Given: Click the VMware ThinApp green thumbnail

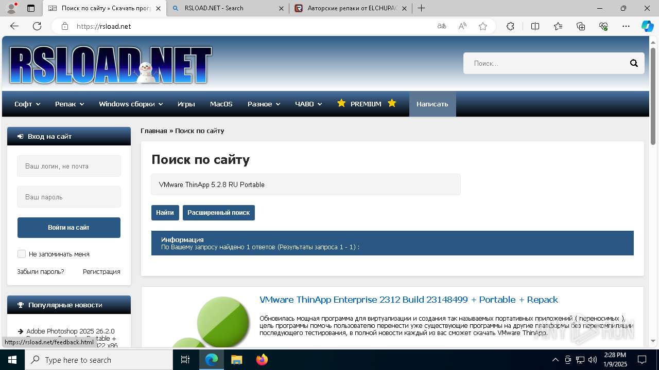Looking at the screenshot, I should click(x=210, y=321).
